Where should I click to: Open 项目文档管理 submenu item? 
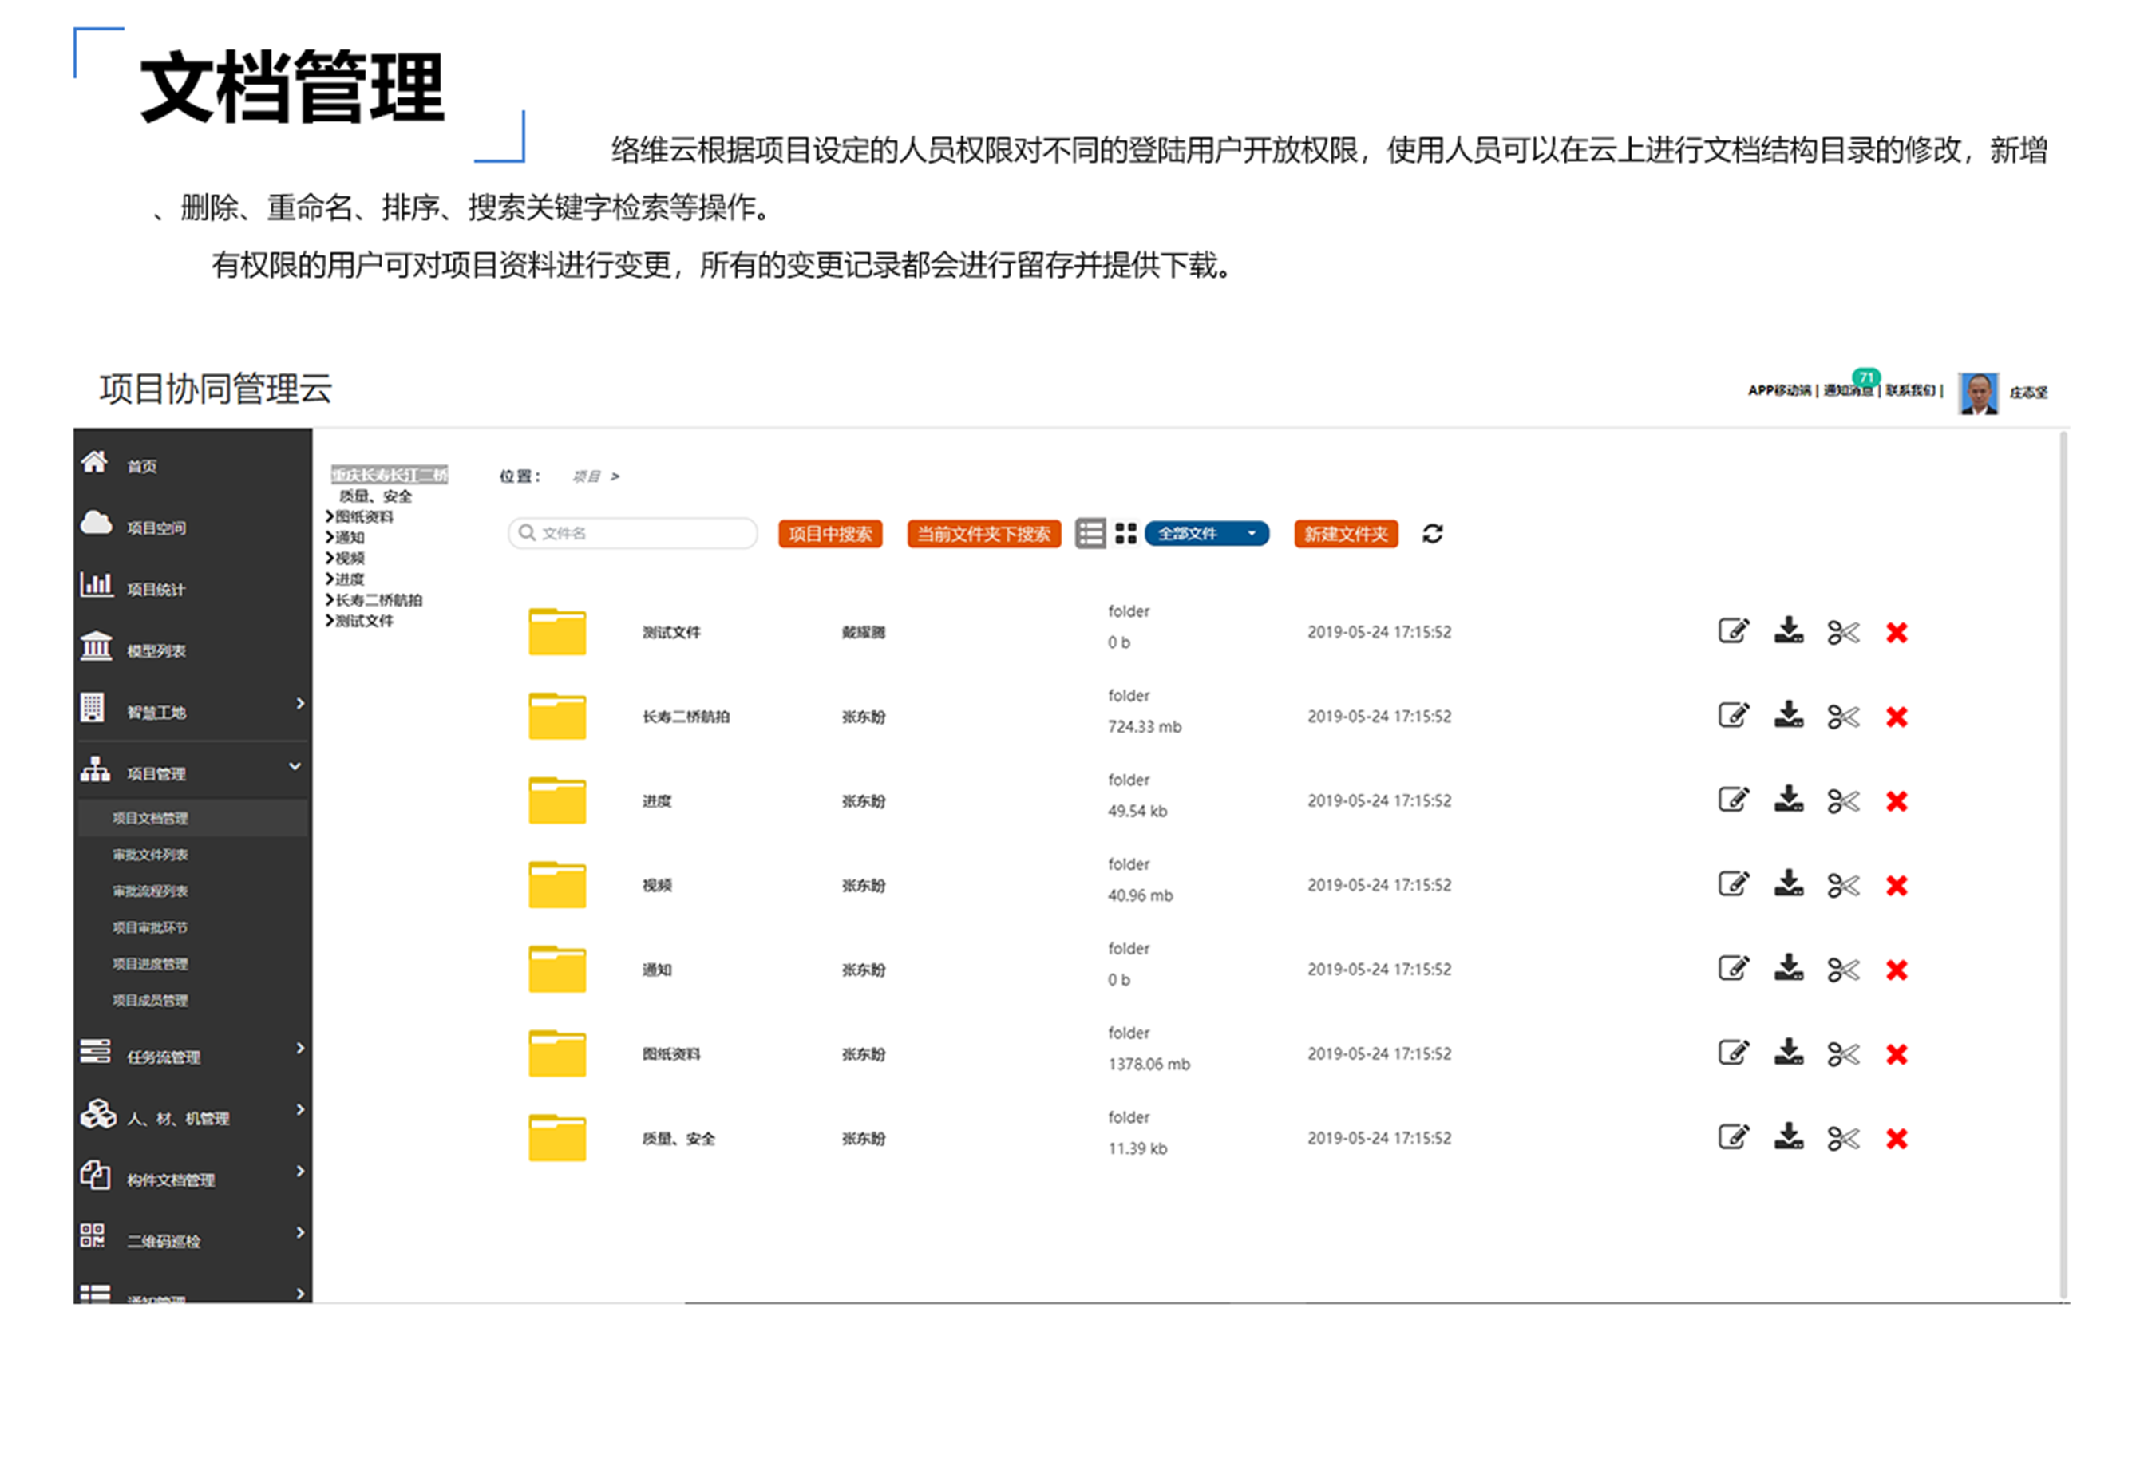[150, 818]
